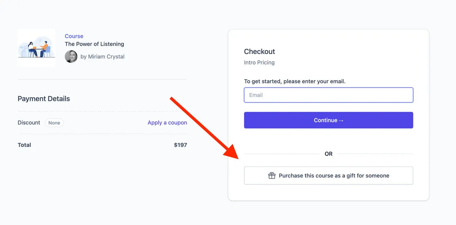Click the gift box icon on the purchase button
Screen dimensions: 456x225
click(x=271, y=176)
